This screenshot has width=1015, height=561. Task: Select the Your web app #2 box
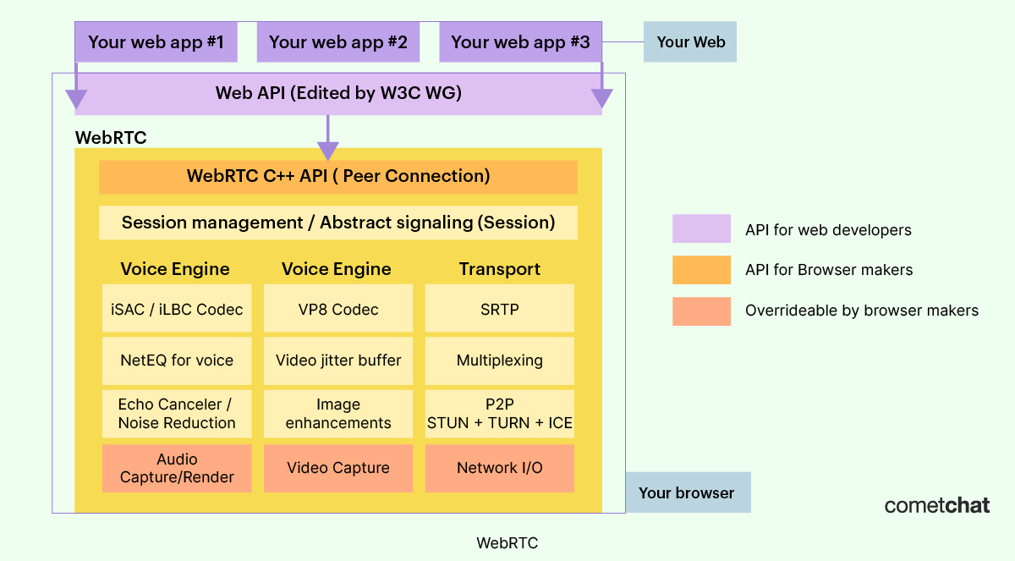tap(337, 41)
